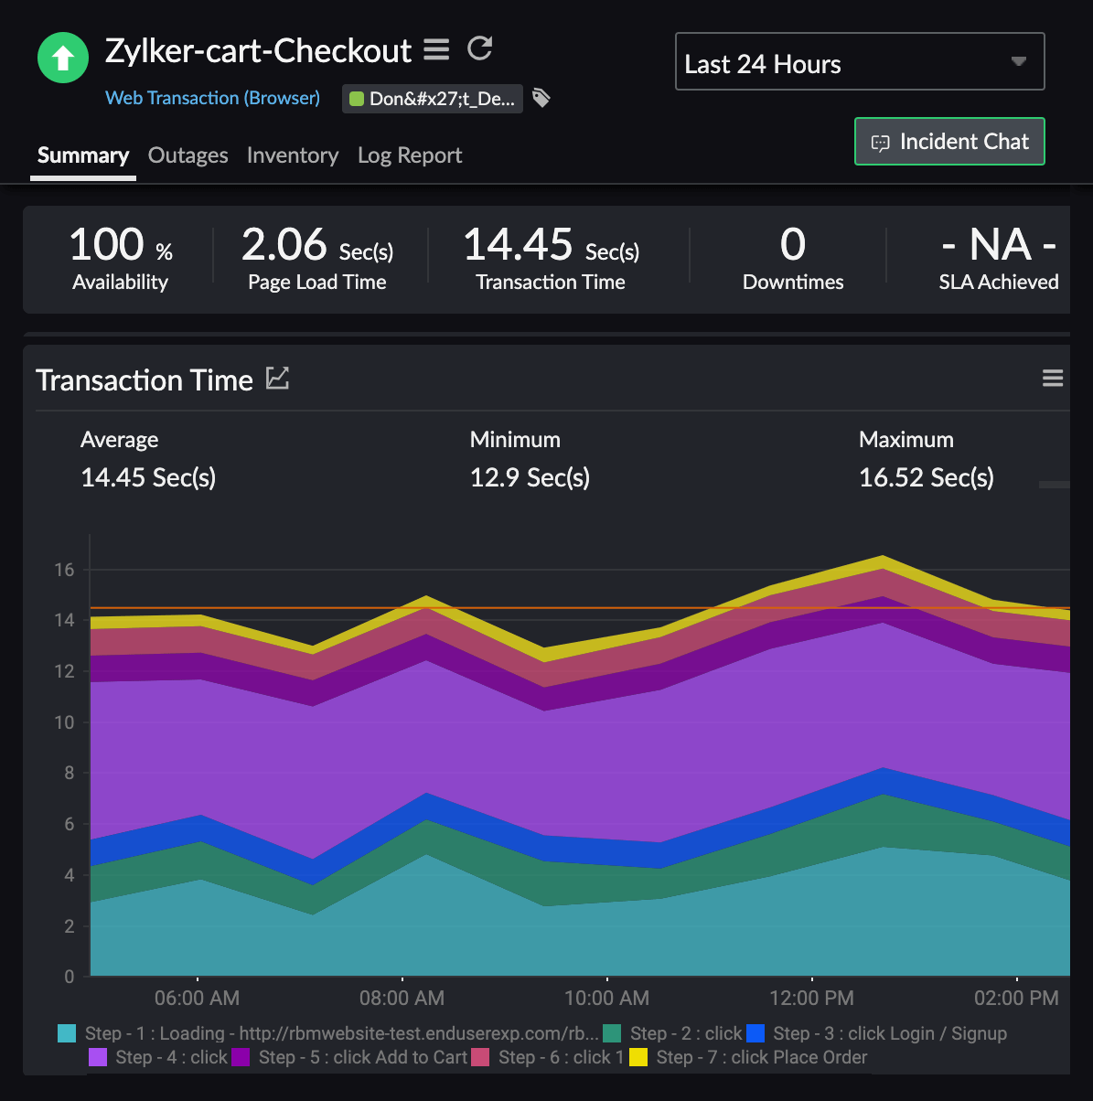
Task: Open the monitor hamburger menu beside Zylker-cart-Checkout
Action: click(x=436, y=49)
